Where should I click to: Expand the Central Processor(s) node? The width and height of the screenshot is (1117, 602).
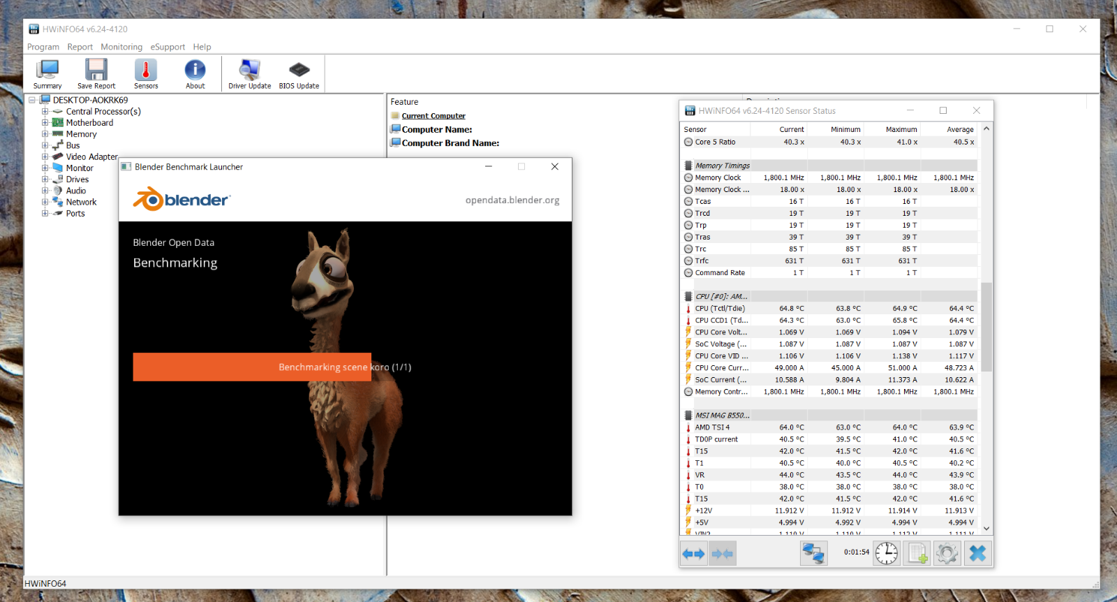[x=45, y=111]
